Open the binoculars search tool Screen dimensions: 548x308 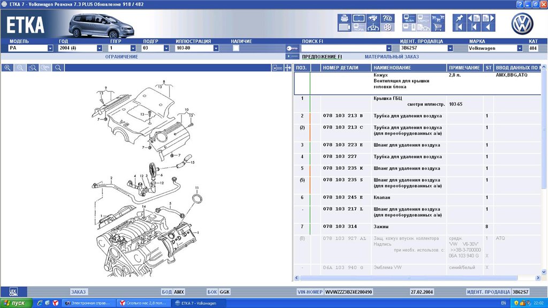pyautogui.click(x=373, y=18)
